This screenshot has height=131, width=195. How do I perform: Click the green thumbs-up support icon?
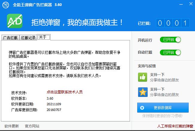click(142, 77)
